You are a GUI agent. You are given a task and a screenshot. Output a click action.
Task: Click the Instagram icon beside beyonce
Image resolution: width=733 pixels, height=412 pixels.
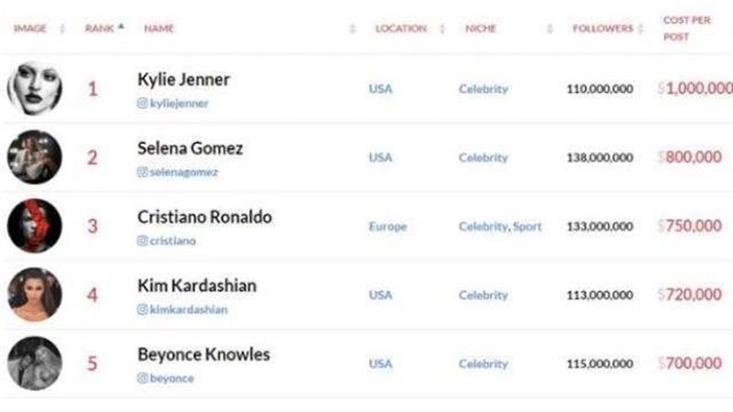pyautogui.click(x=143, y=378)
